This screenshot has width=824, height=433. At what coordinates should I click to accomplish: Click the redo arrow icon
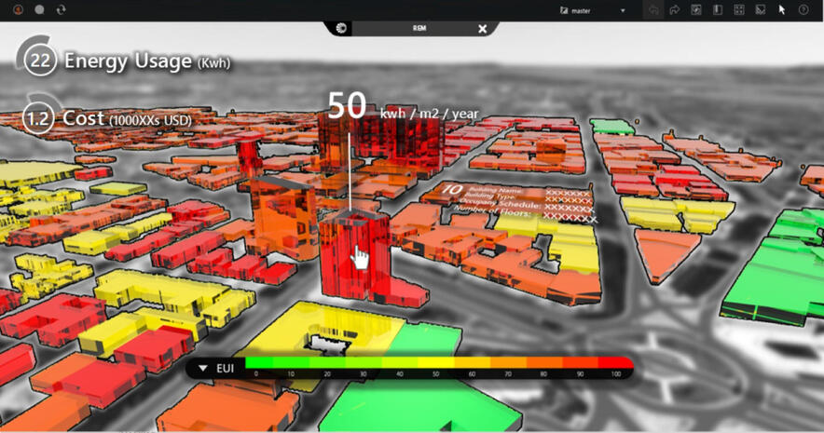tap(675, 9)
